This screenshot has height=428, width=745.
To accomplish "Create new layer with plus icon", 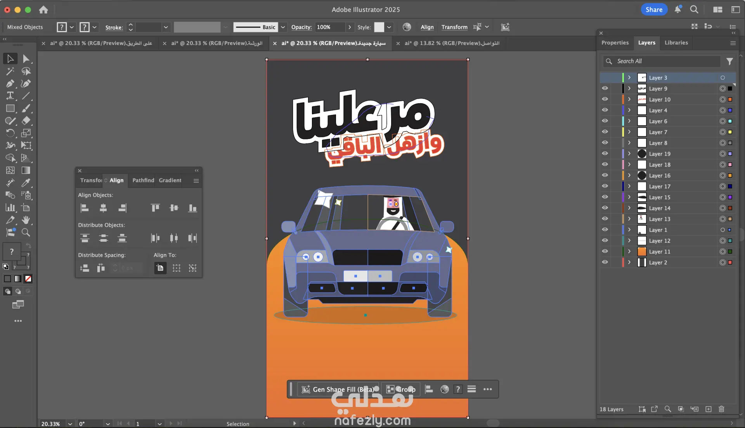I will point(709,409).
